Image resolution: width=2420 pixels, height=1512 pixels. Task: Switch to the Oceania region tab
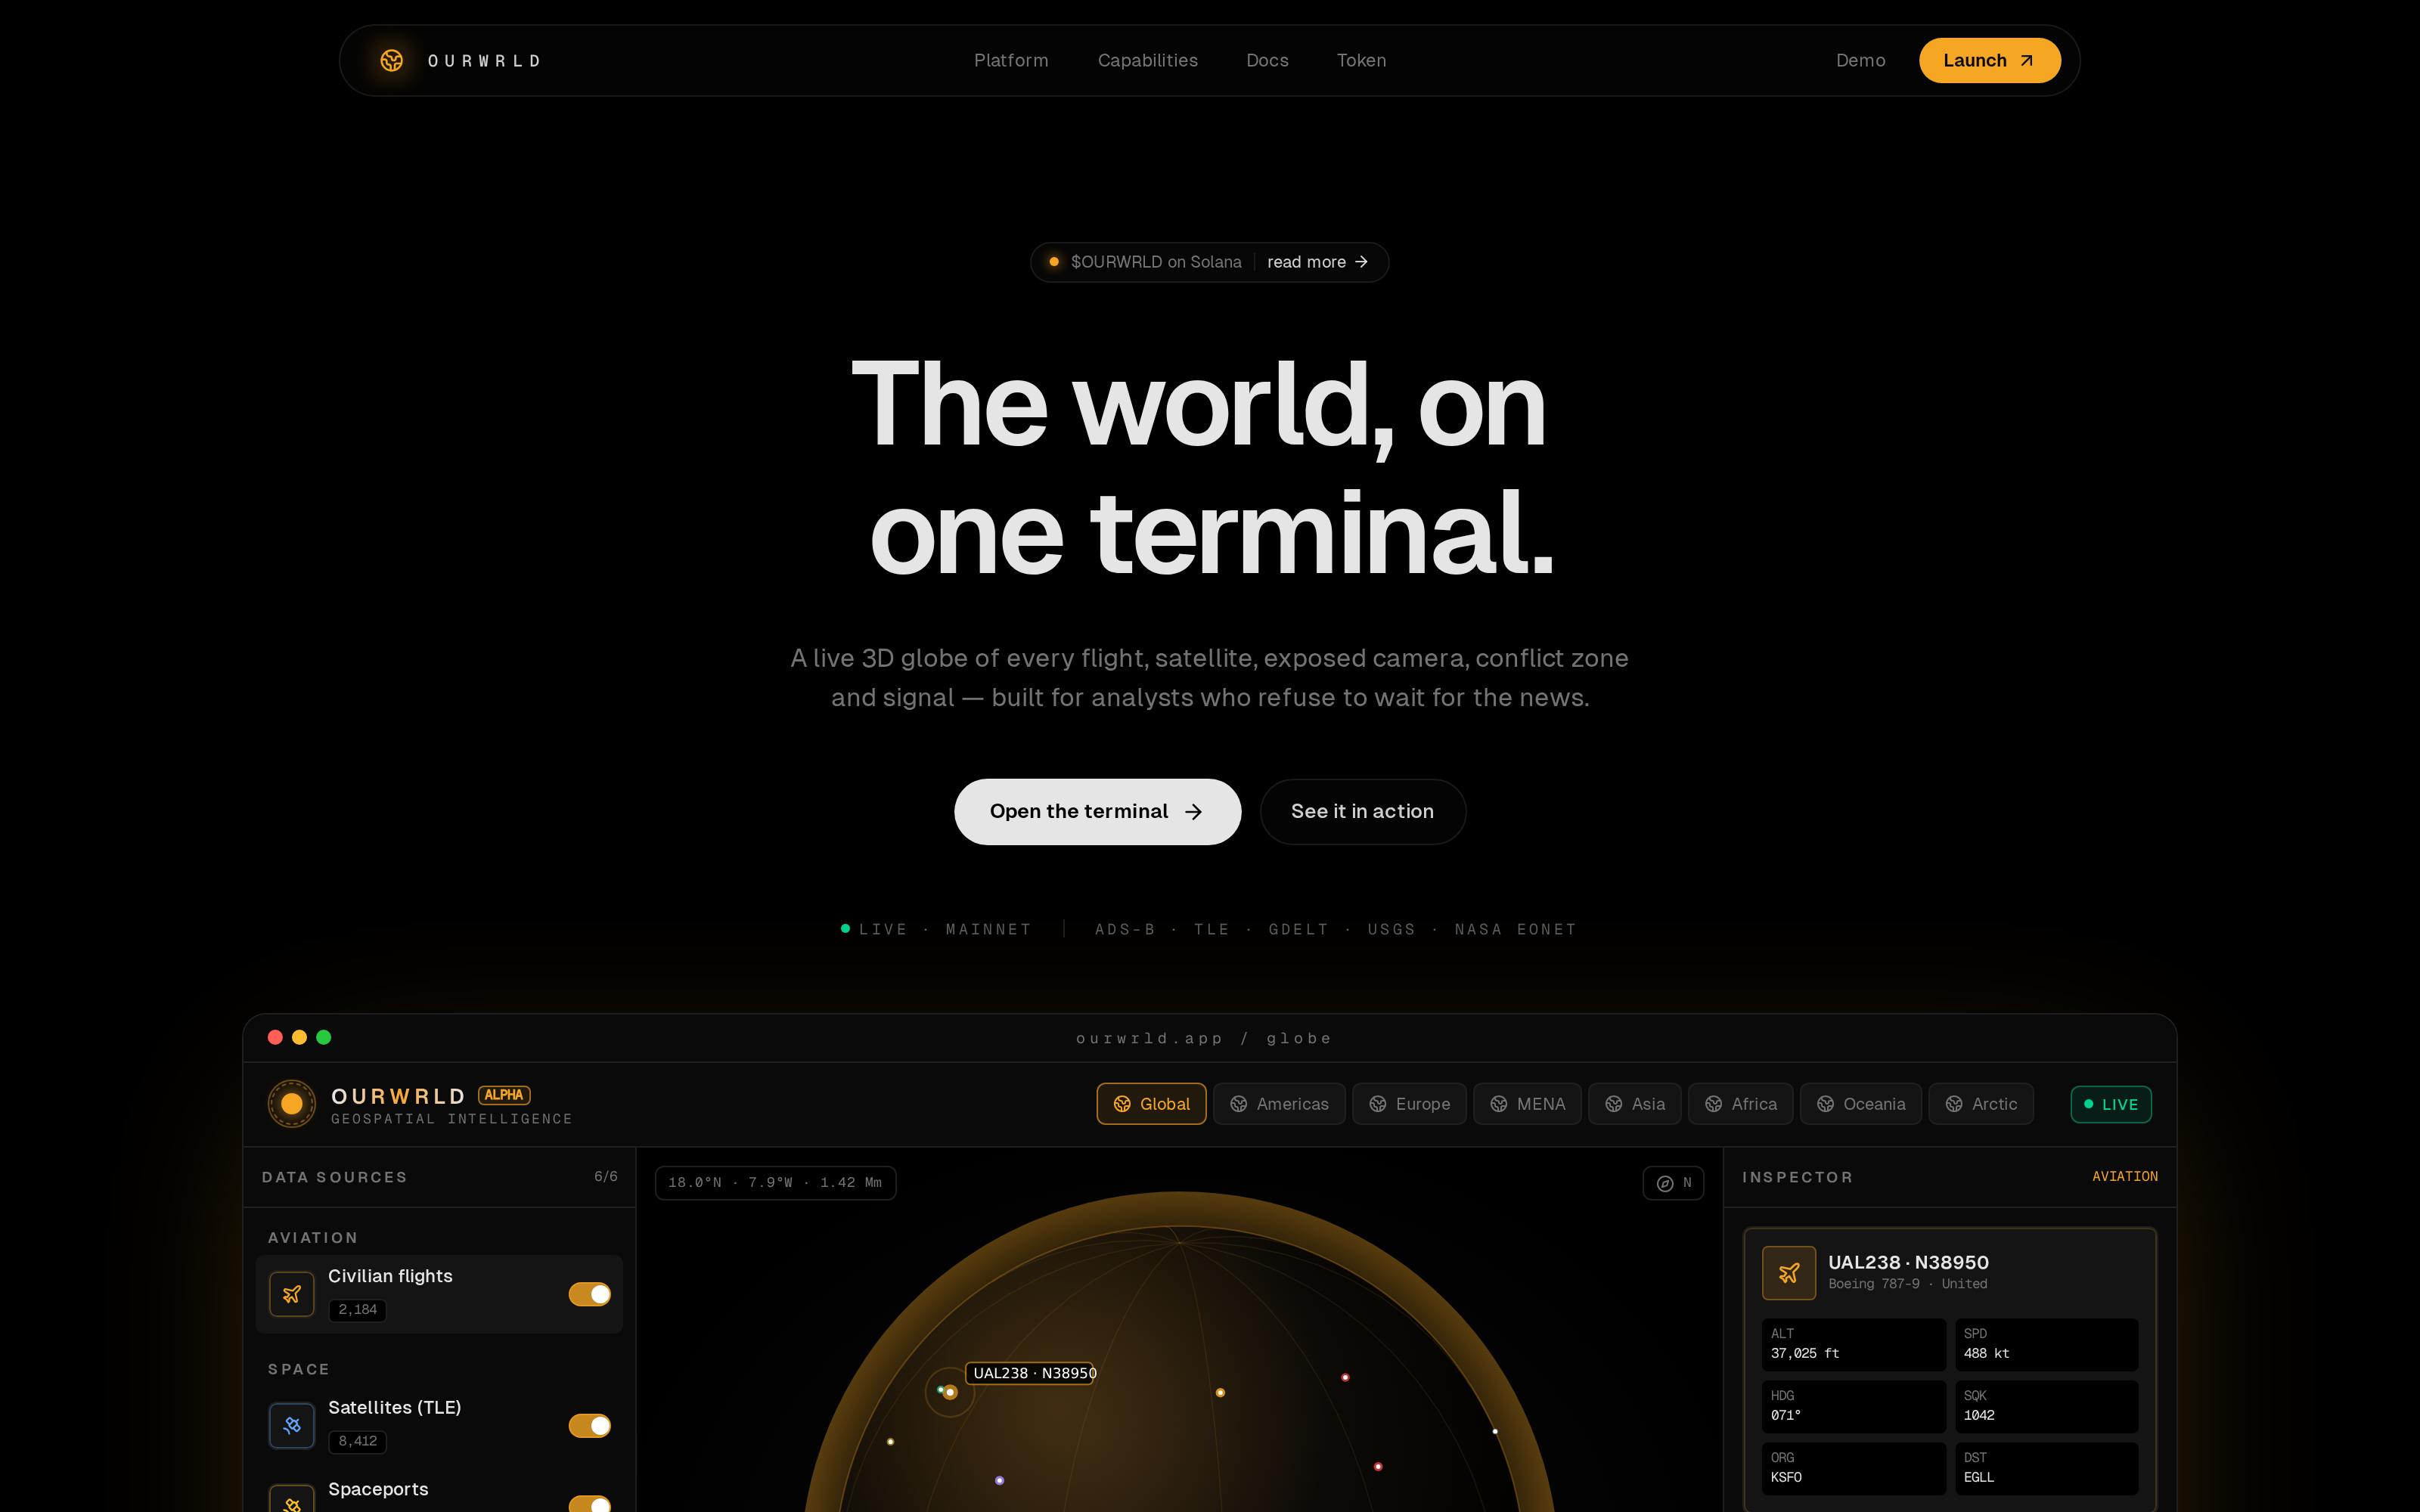coord(1860,1104)
